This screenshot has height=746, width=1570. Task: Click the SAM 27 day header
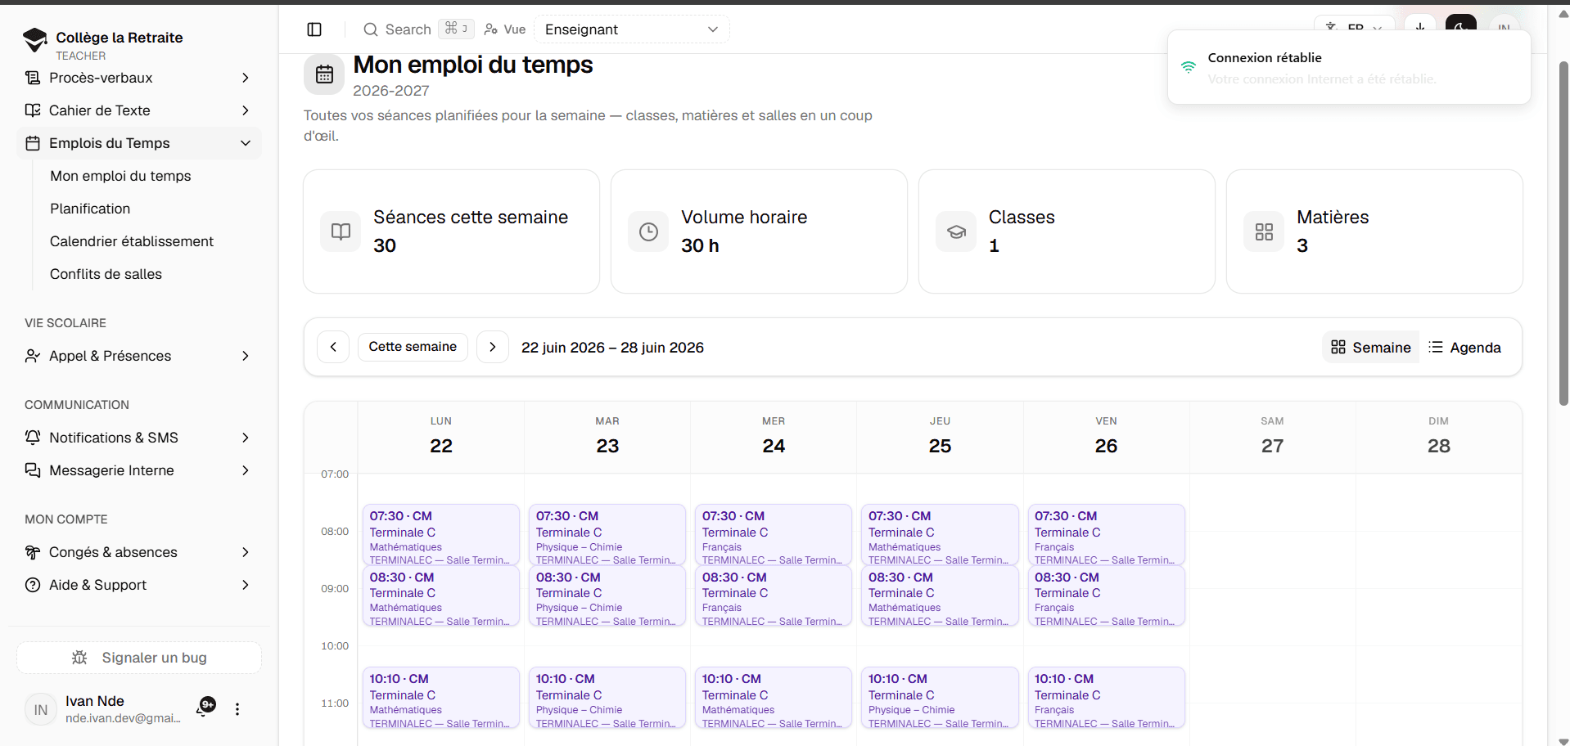coord(1272,436)
